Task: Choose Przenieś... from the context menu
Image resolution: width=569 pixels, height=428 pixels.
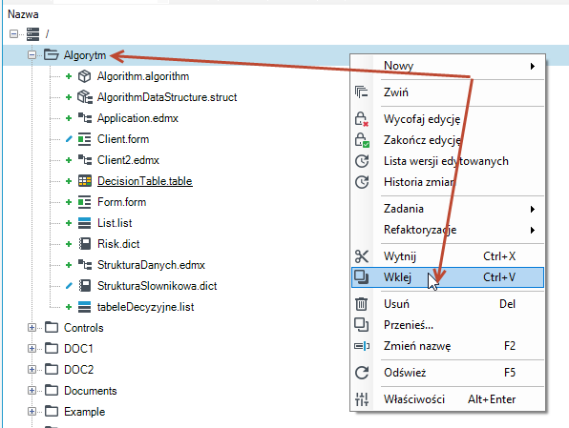Action: coord(448,325)
